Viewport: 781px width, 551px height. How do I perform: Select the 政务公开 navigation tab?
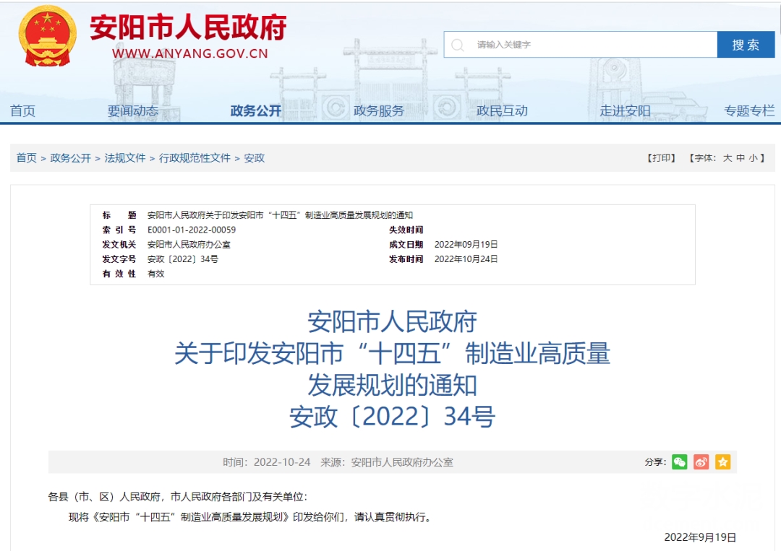(256, 110)
